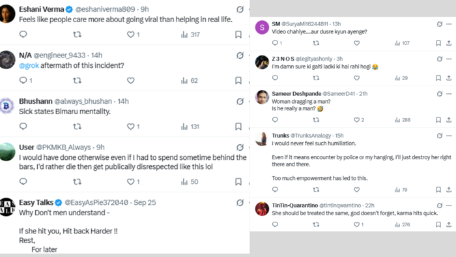The width and height of the screenshot is (456, 257).
Task: Like Eshani Verma's tweet
Action: click(131, 35)
